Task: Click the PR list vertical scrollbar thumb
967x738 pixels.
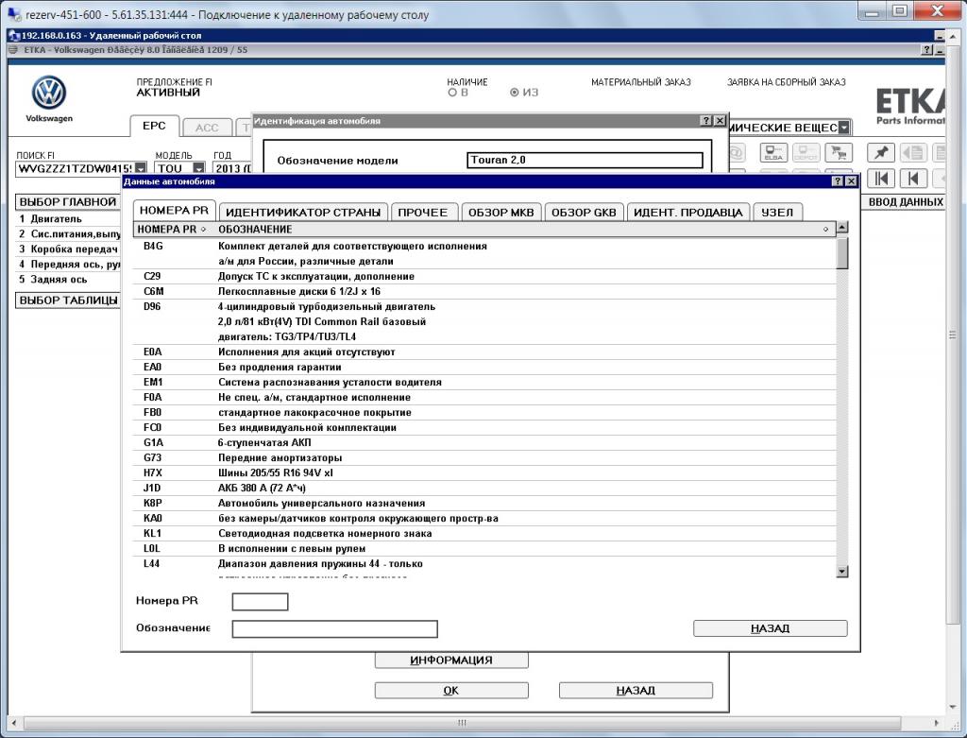Action: tap(841, 253)
